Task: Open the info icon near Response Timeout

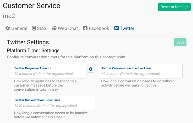Action: pyautogui.click(x=91, y=69)
